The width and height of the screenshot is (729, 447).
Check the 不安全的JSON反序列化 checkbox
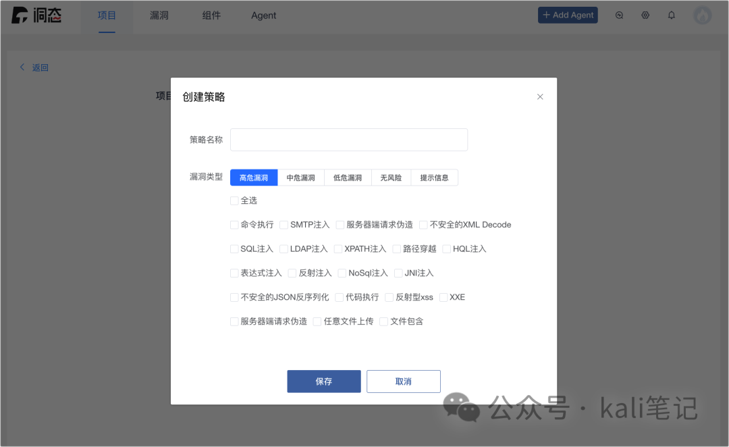pos(234,297)
